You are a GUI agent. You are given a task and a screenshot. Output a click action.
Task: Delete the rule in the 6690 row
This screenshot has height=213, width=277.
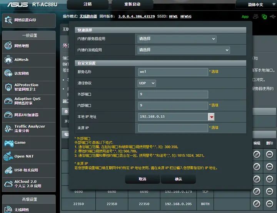pyautogui.click(x=270, y=191)
